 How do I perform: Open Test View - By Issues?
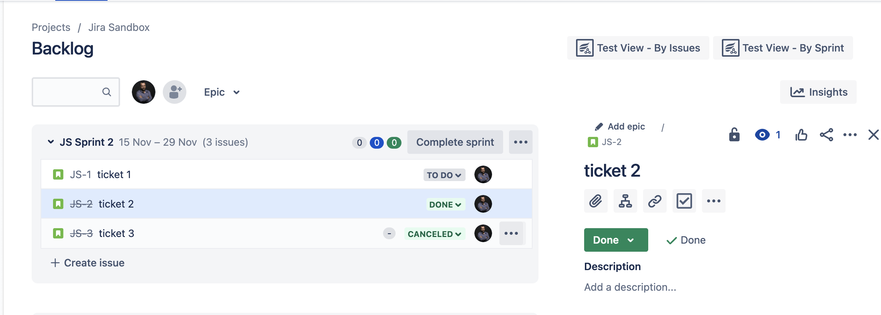point(638,48)
